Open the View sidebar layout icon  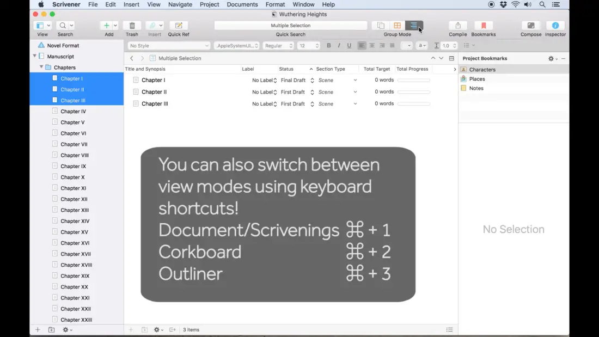40,26
